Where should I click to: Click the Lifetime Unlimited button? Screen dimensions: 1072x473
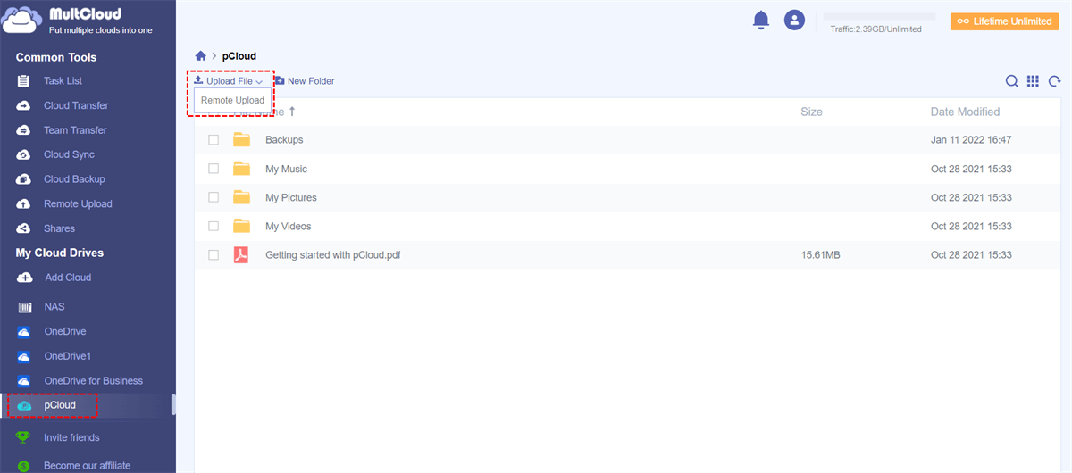pyautogui.click(x=1004, y=21)
